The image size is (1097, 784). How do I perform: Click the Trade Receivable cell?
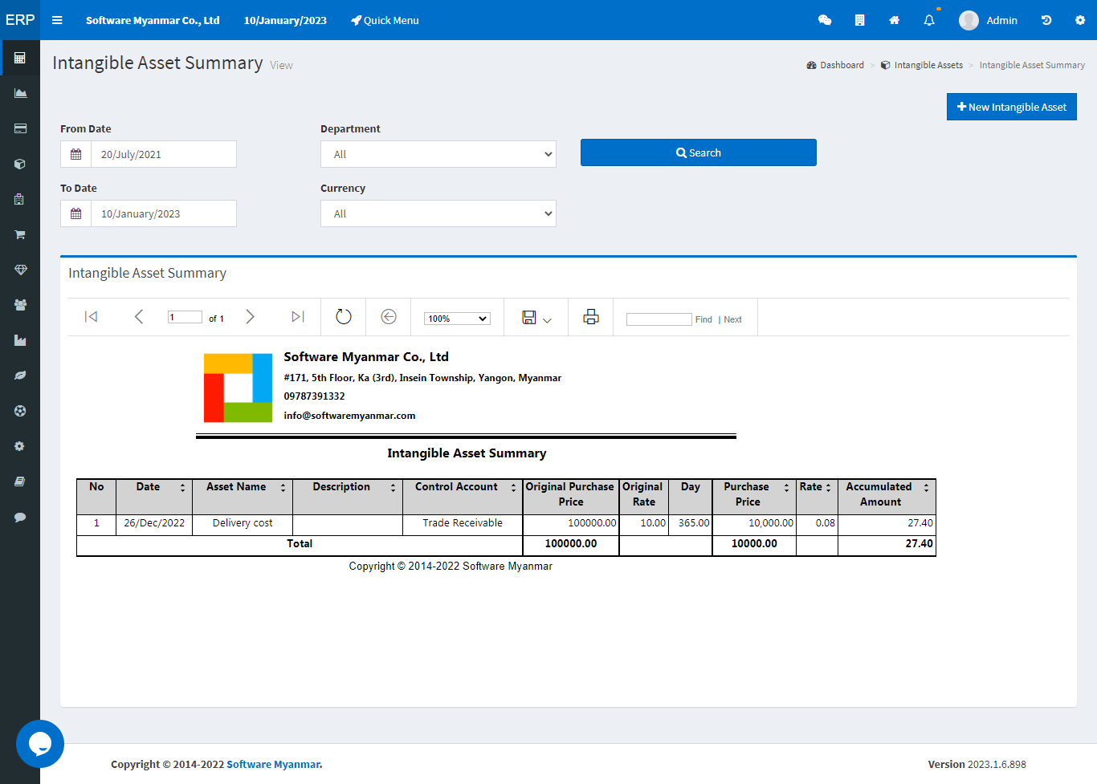pos(463,523)
